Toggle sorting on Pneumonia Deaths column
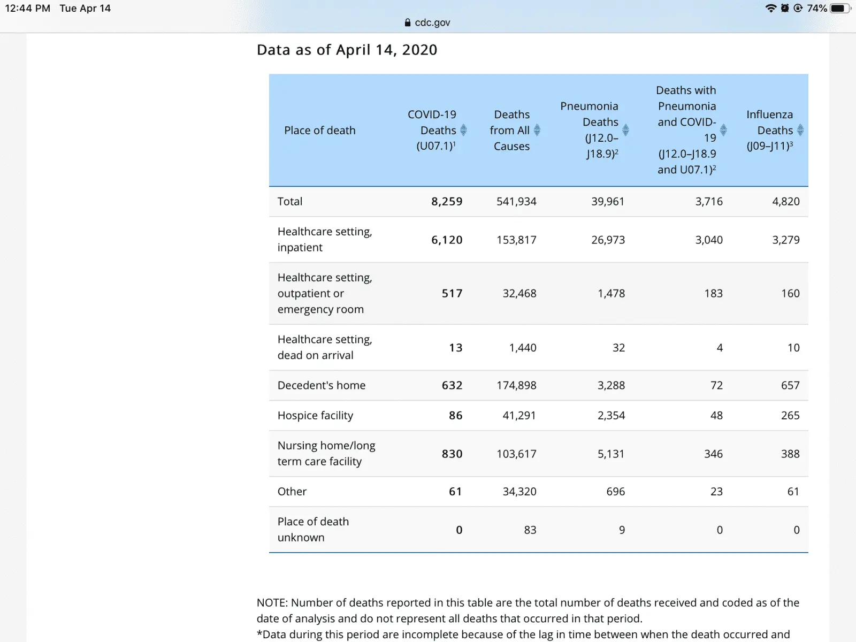Image resolution: width=856 pixels, height=642 pixels. (x=625, y=130)
